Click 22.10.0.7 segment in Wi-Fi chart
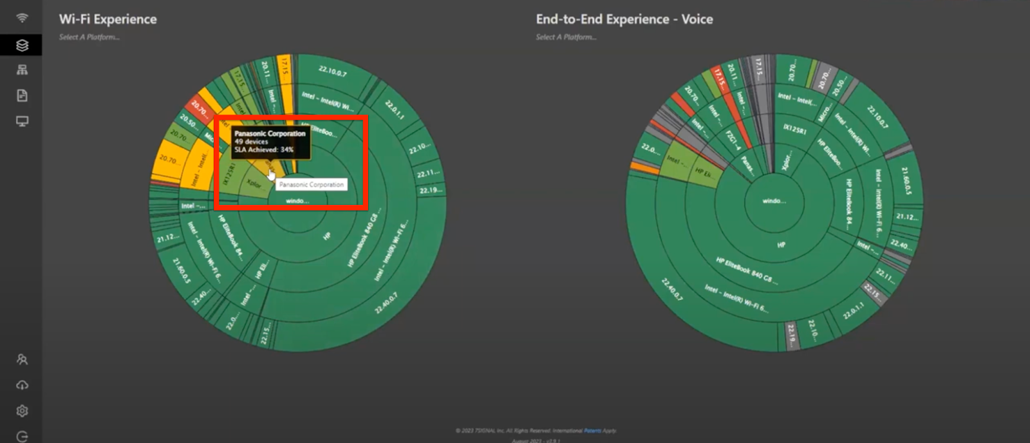Image resolution: width=1030 pixels, height=443 pixels. [333, 72]
